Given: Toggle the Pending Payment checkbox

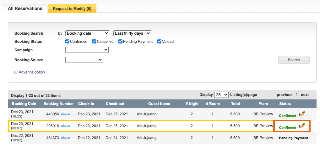Looking at the screenshot, I should 121,42.
